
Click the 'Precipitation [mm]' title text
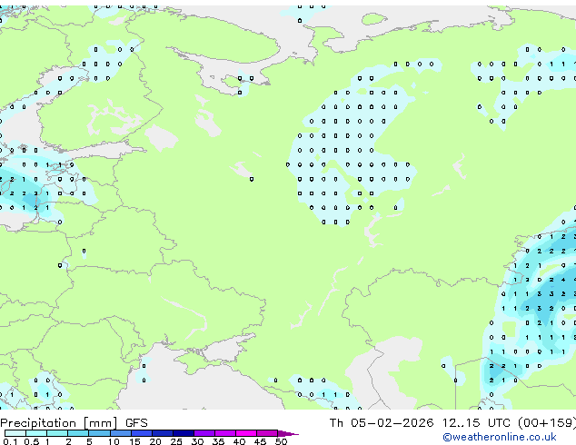pyautogui.click(x=59, y=423)
